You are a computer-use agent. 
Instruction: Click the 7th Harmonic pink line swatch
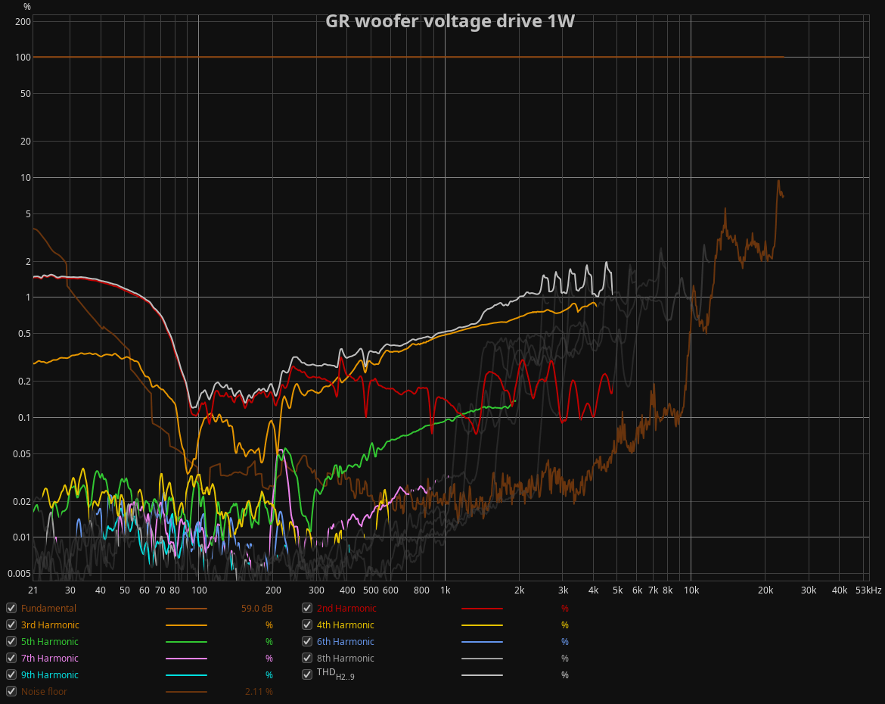(186, 659)
